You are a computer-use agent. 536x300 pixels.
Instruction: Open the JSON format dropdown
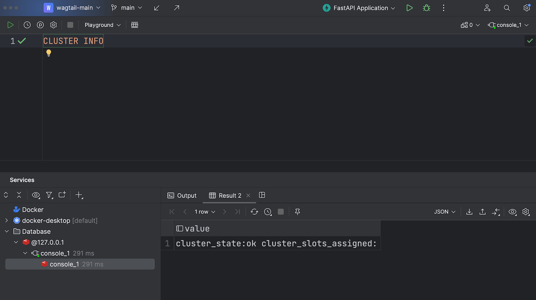(x=444, y=212)
